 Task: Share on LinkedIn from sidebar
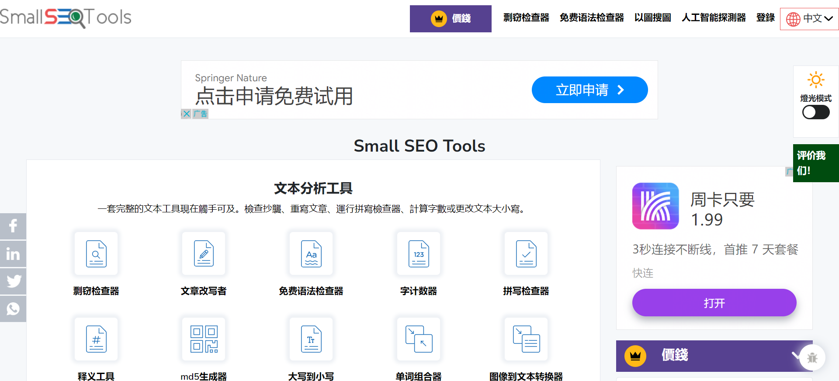tap(13, 254)
